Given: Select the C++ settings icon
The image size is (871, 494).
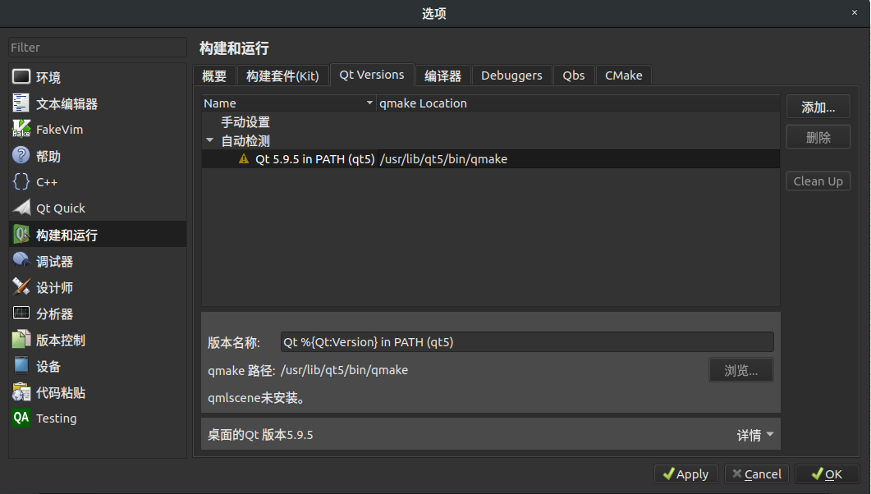Looking at the screenshot, I should point(21,181).
